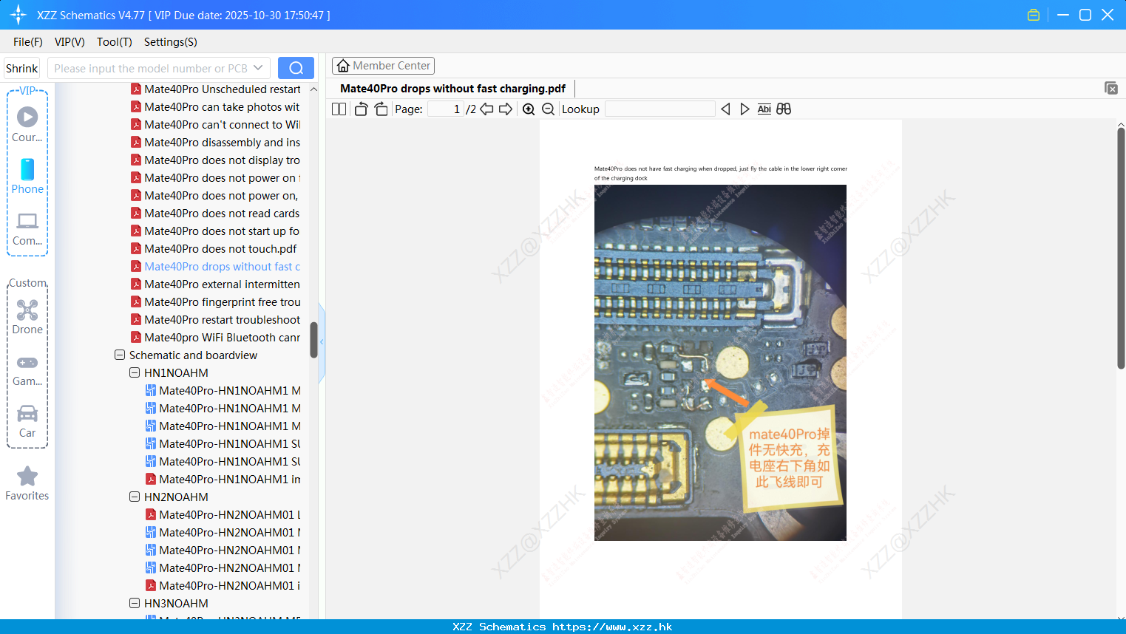Find next lookup match triangle
The image size is (1126, 634).
click(x=745, y=109)
